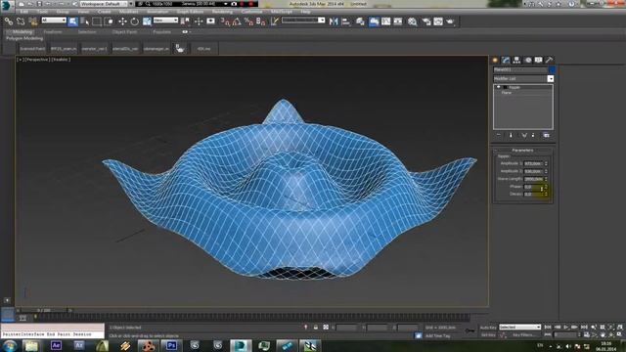The height and width of the screenshot is (352, 626).
Task: Click the Unlink Selection tool
Action: pos(21,22)
